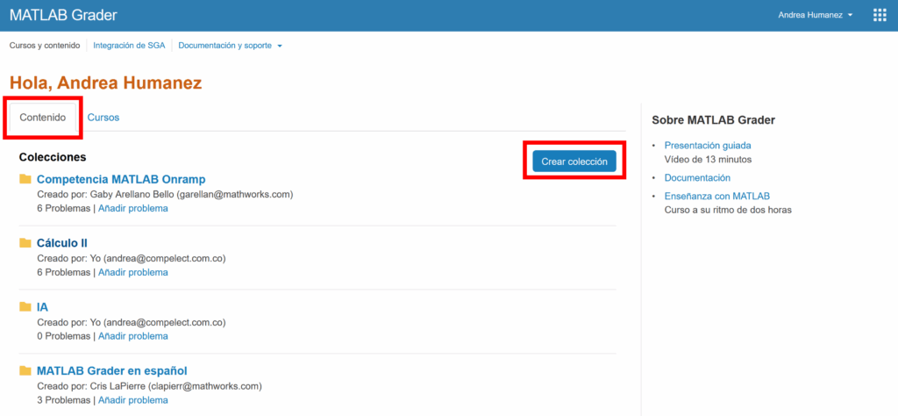
Task: Click the Crear colección button
Action: 574,161
